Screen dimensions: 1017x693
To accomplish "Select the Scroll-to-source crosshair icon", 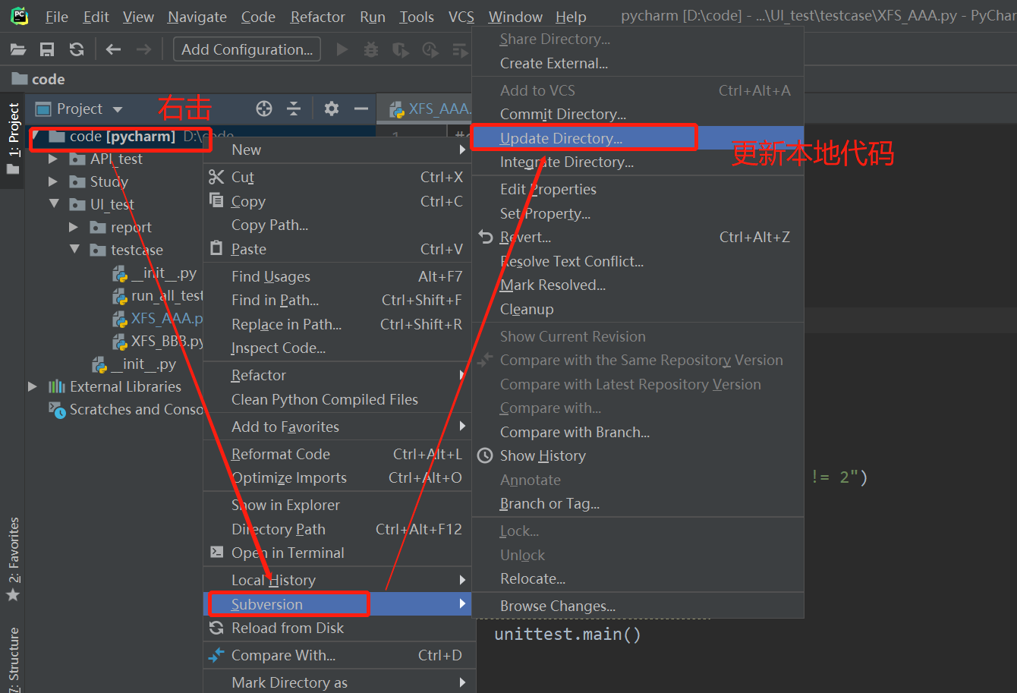I will [263, 109].
